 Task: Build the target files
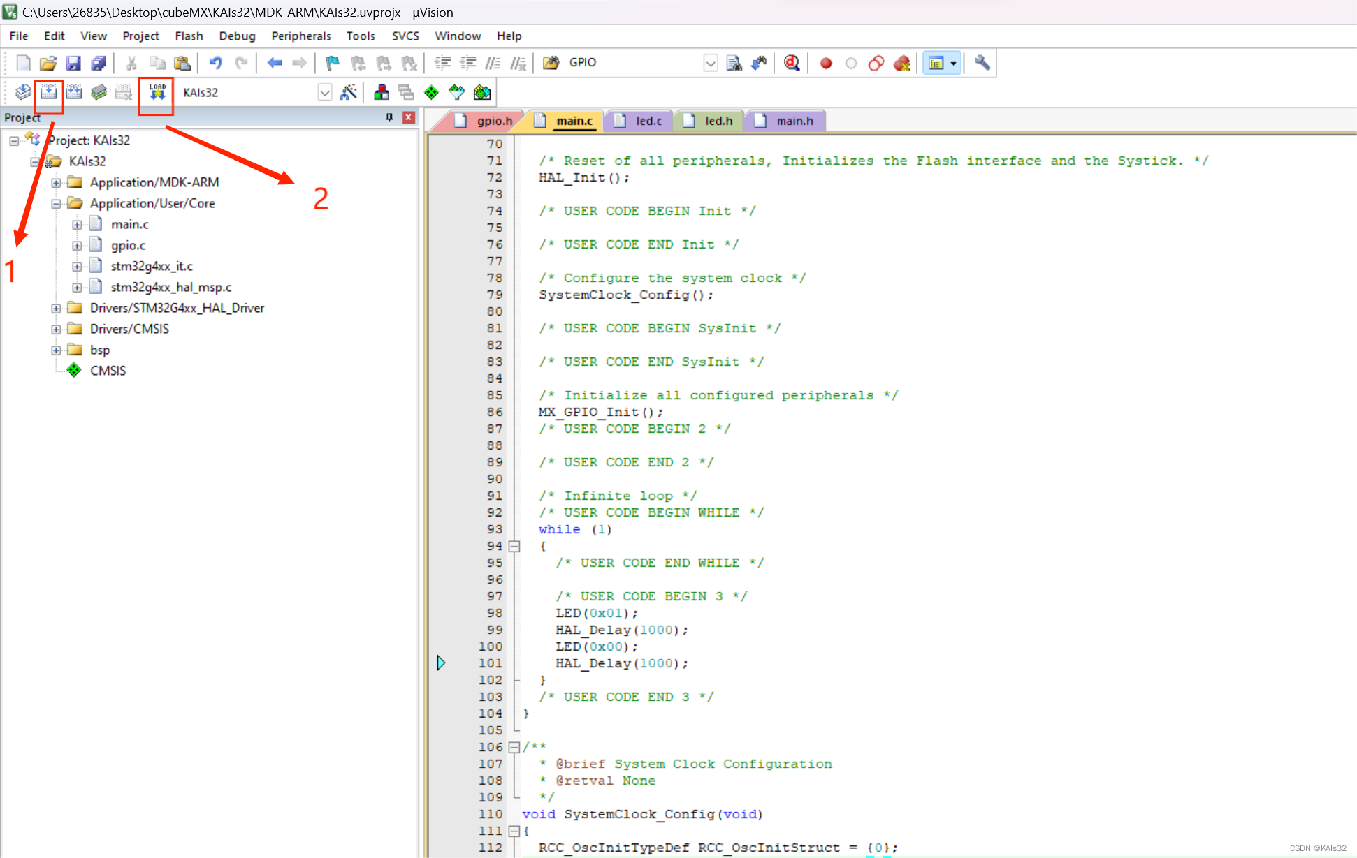coord(48,92)
